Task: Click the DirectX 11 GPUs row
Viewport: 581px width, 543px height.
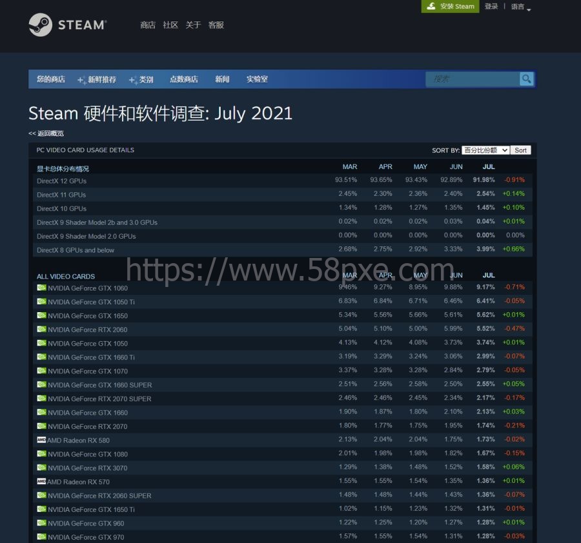Action: [283, 194]
